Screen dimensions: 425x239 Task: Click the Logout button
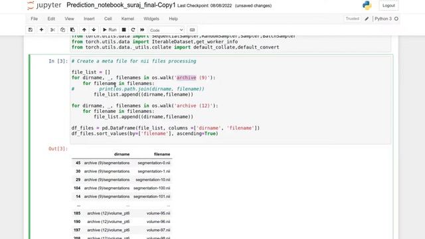pos(388,5)
